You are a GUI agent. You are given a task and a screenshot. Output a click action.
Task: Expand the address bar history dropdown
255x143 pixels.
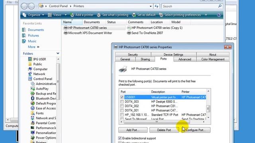tap(151, 6)
